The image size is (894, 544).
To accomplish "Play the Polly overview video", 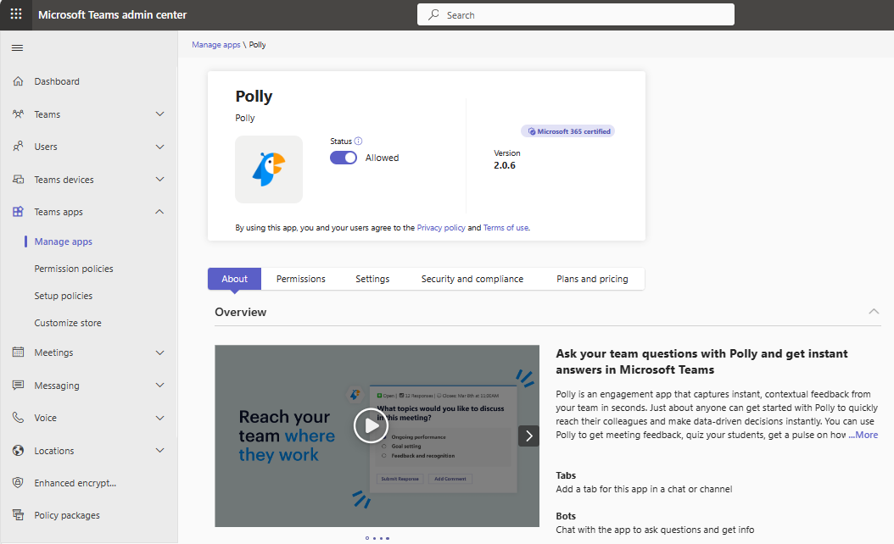I will [371, 426].
